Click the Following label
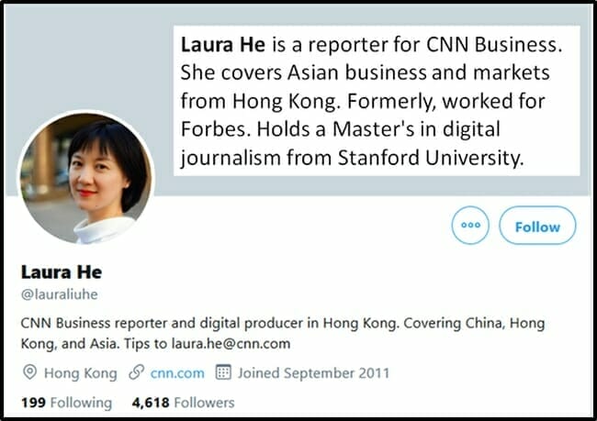The image size is (597, 421). [x=81, y=403]
